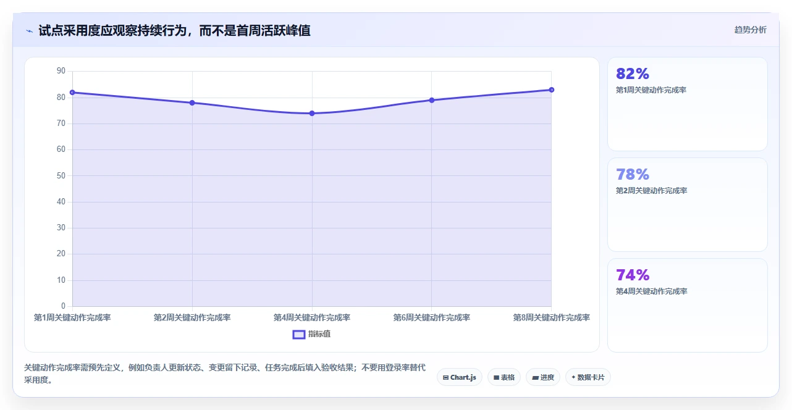This screenshot has height=410, width=792.
Task: Click x-axis label 第4周关键动作完成率
Action: click(312, 318)
